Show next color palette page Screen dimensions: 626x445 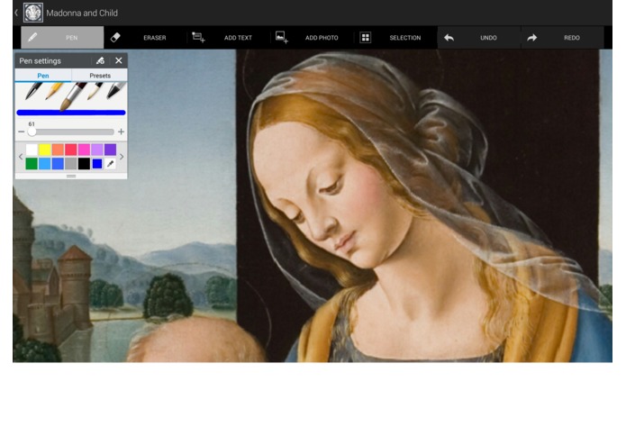pyautogui.click(x=122, y=157)
